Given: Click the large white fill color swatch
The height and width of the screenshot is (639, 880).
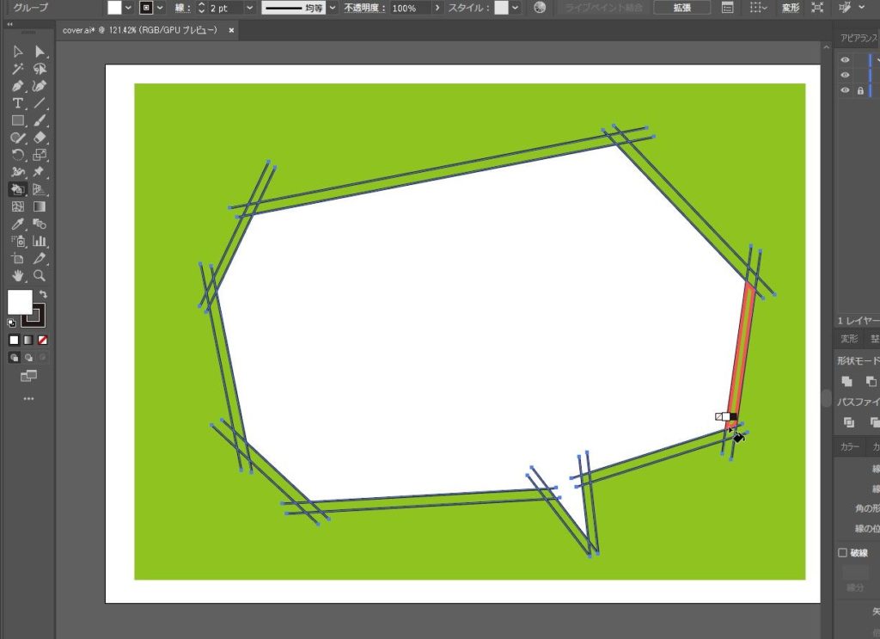Looking at the screenshot, I should tap(20, 302).
